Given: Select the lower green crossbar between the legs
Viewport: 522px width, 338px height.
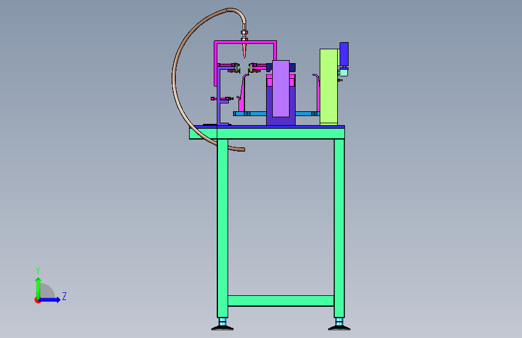Looking at the screenshot, I should [x=281, y=301].
